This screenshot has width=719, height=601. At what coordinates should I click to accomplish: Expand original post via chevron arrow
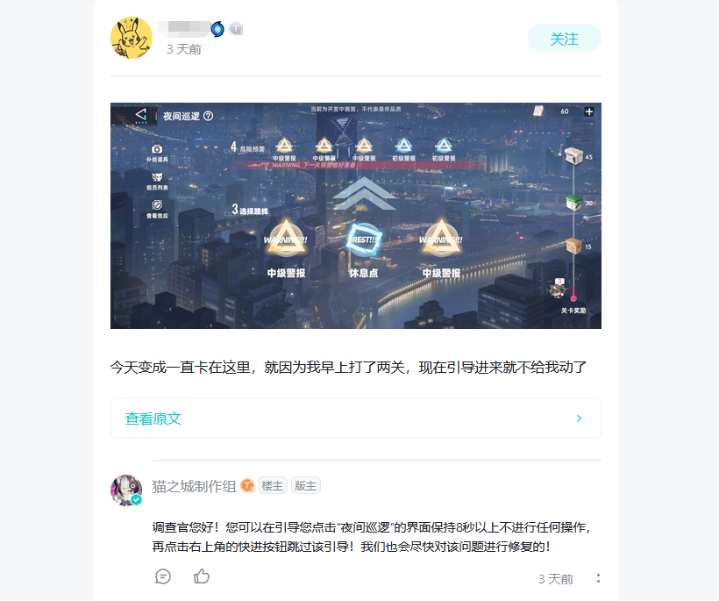[x=579, y=419]
